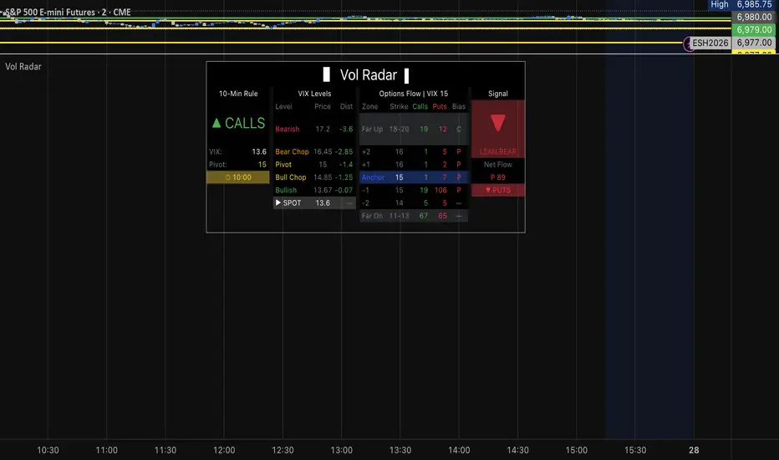Click the 10:30 time axis label

pos(48,450)
